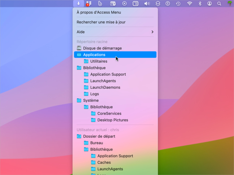Open Bibliothèque folder under Système
This screenshot has height=175, width=234.
(115, 107)
